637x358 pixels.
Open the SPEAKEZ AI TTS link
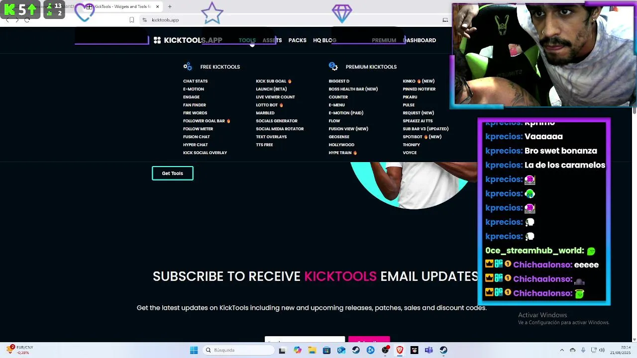[x=418, y=121]
